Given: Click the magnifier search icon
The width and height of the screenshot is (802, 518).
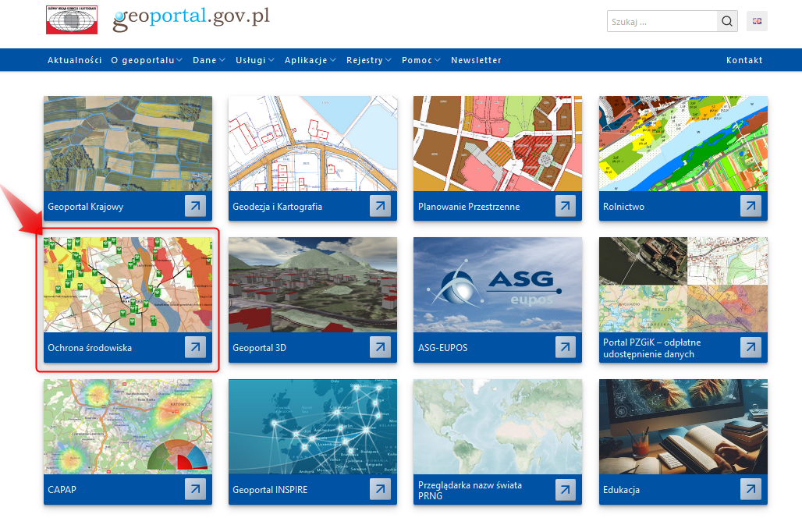Looking at the screenshot, I should (x=727, y=22).
